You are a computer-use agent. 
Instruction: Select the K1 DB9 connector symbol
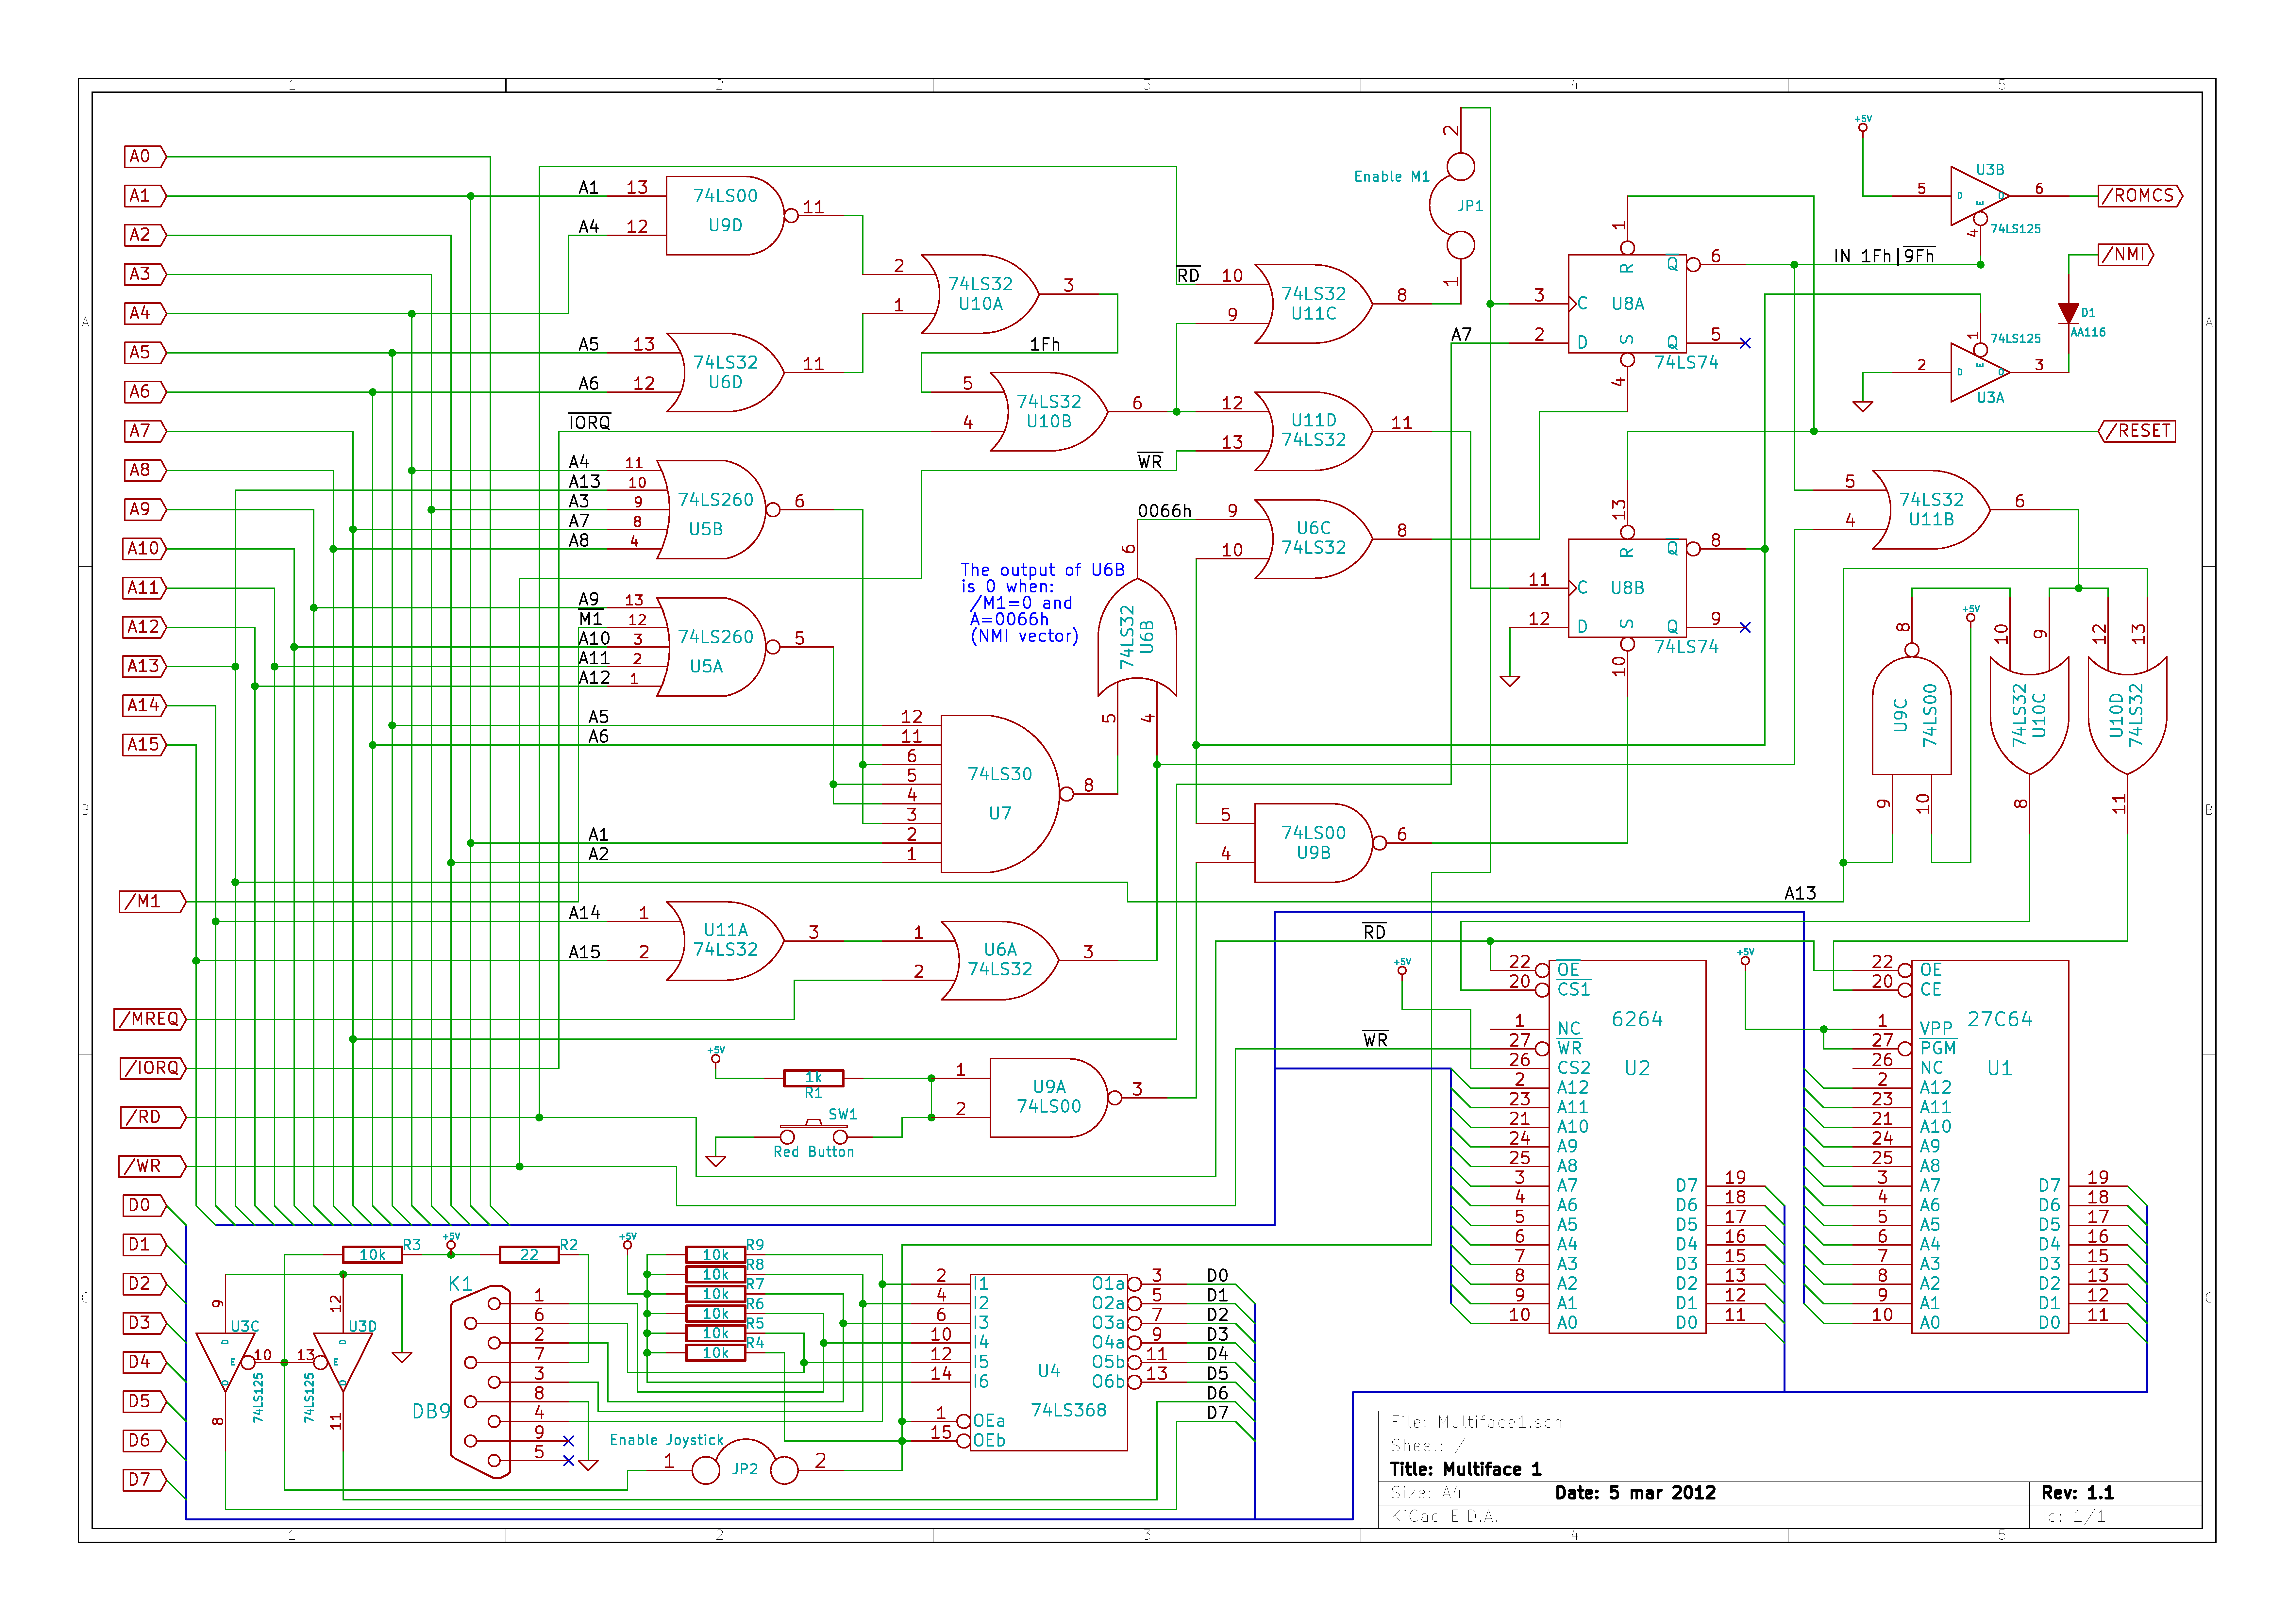480,1382
